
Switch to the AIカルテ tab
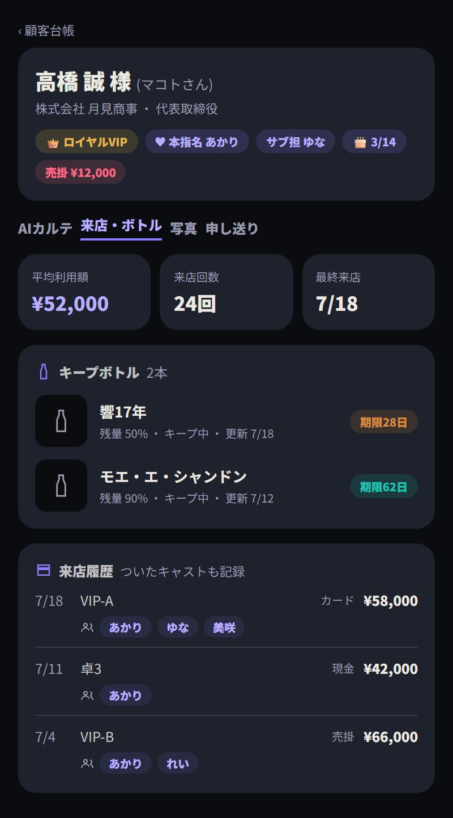[x=45, y=229]
